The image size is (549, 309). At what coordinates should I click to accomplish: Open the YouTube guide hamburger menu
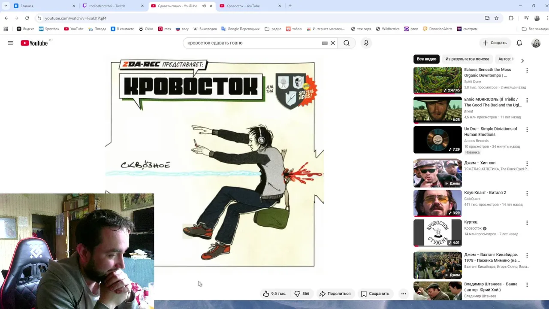[10, 43]
